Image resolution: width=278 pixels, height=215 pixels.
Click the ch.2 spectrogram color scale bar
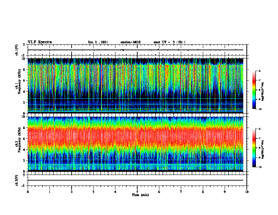coord(254,148)
